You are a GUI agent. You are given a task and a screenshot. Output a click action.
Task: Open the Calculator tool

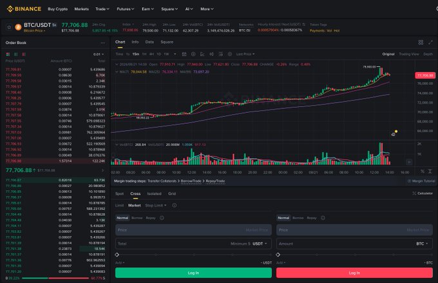(x=423, y=193)
